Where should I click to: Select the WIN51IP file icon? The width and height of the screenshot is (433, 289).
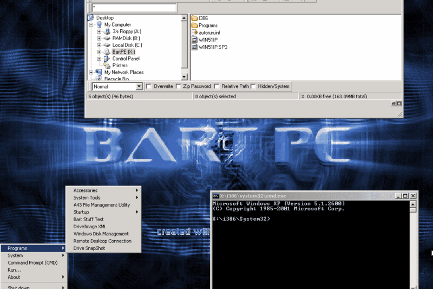tap(194, 40)
